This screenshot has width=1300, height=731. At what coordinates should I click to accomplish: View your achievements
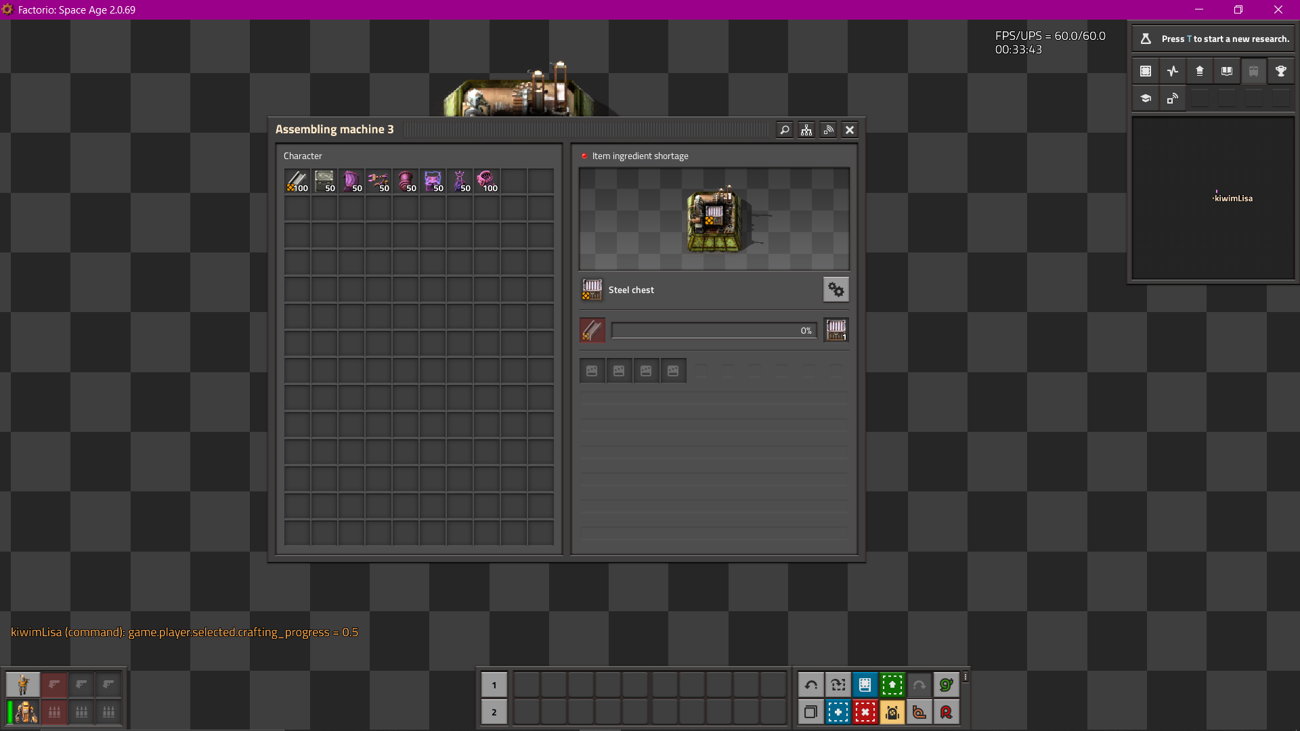[1280, 71]
